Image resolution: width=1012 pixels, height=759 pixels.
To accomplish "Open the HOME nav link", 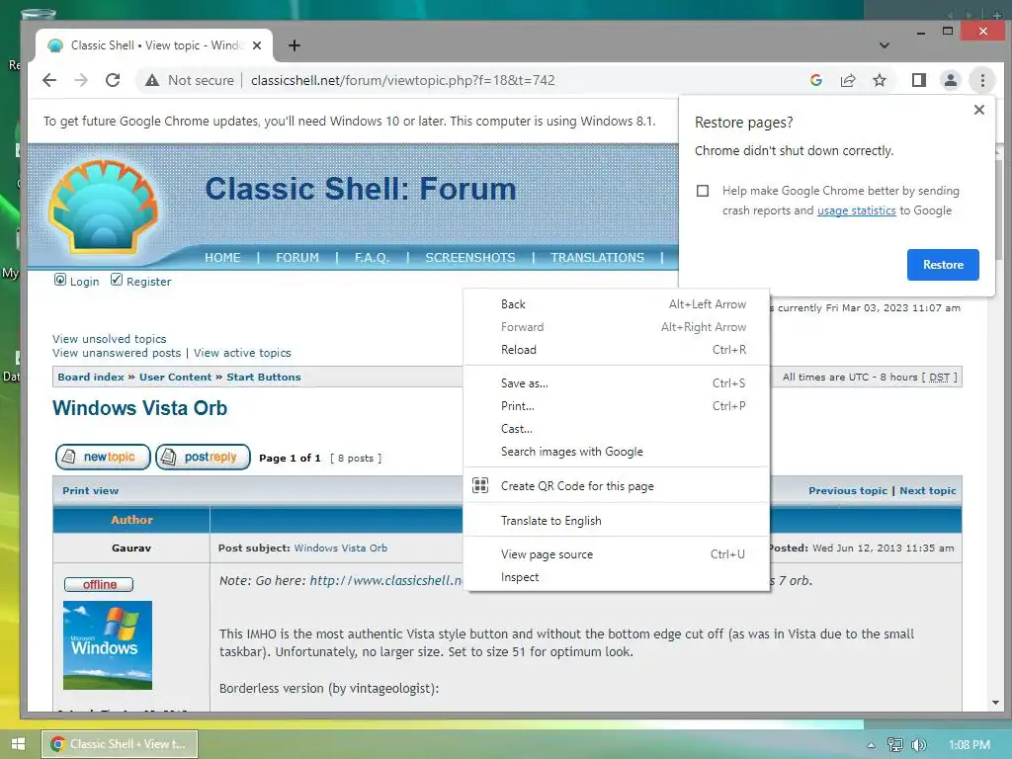I will pos(222,258).
